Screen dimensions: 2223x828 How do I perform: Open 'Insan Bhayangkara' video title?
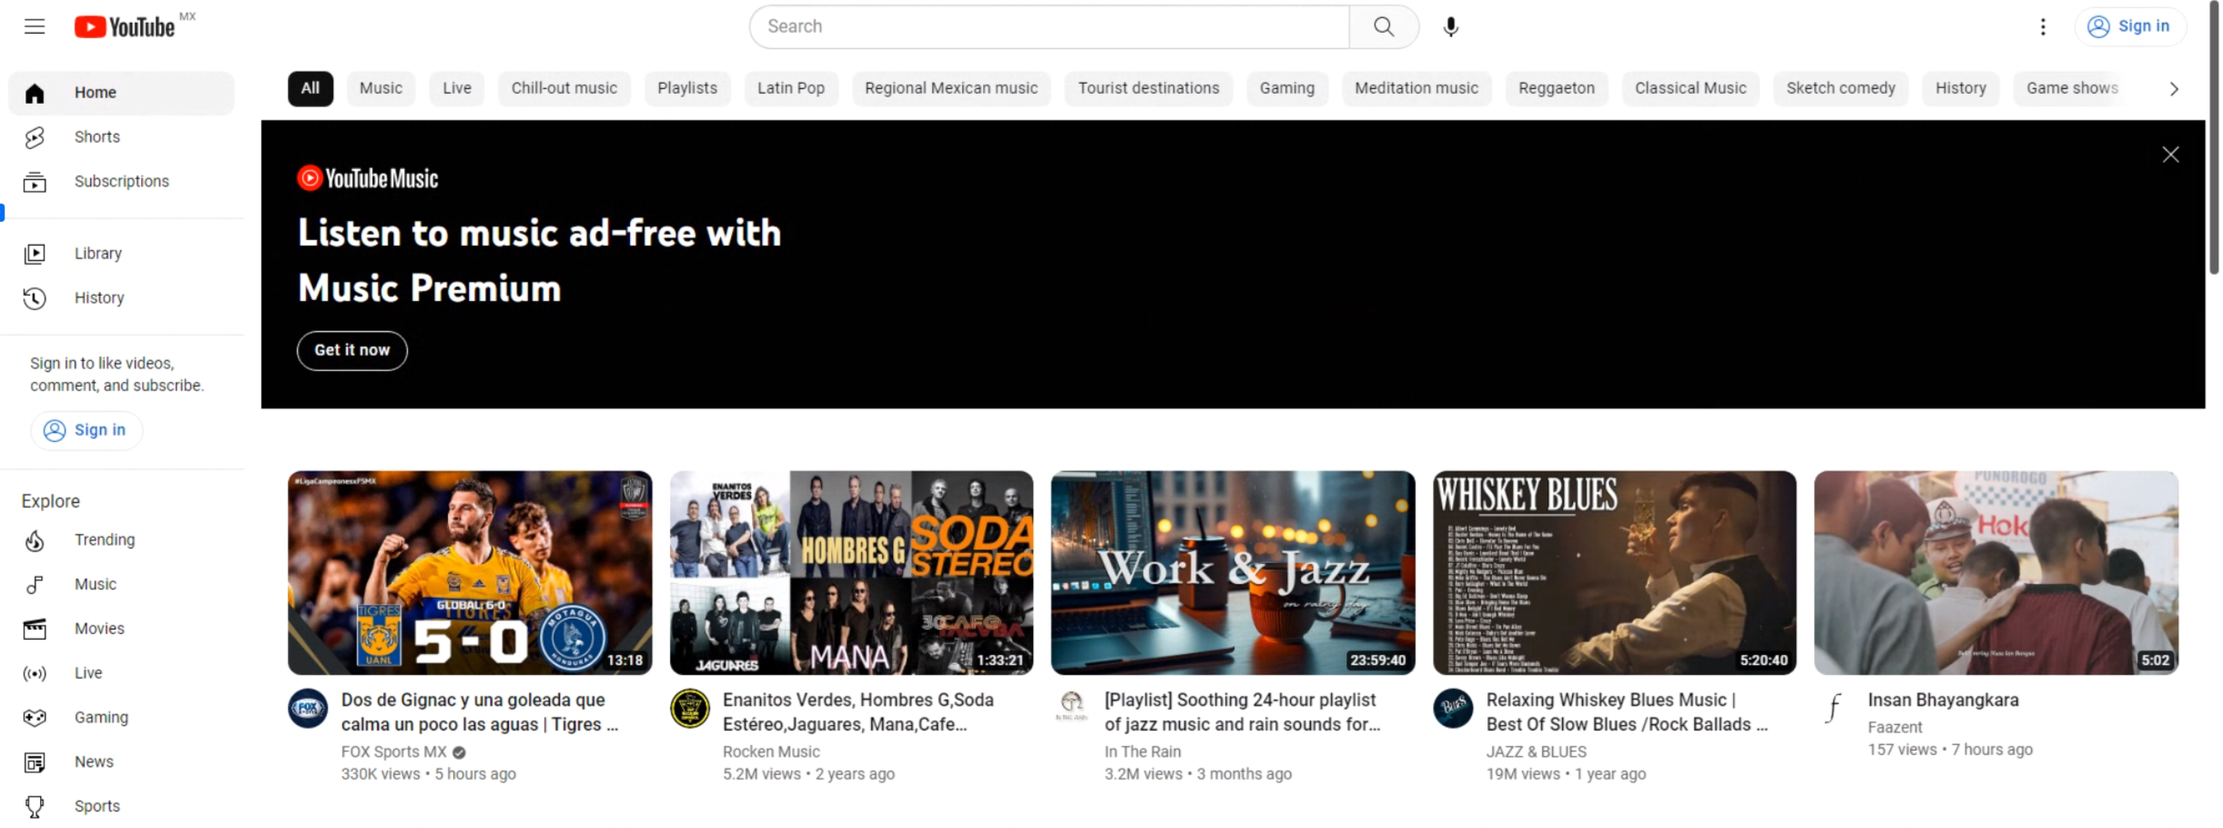click(1943, 700)
